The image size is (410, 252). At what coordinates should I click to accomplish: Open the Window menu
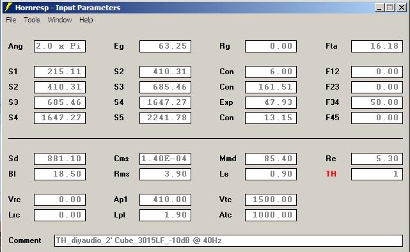point(59,20)
